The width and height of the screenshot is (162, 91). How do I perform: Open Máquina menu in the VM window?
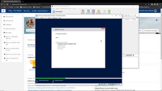click(x=42, y=18)
